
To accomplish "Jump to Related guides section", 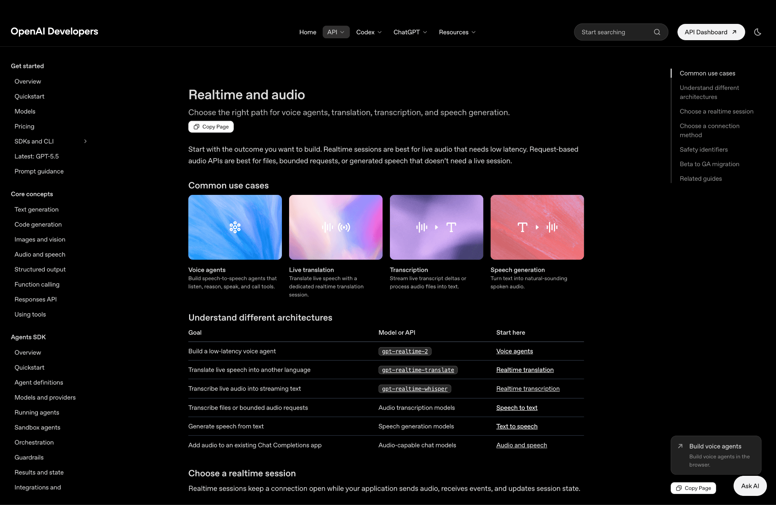I will [x=701, y=179].
